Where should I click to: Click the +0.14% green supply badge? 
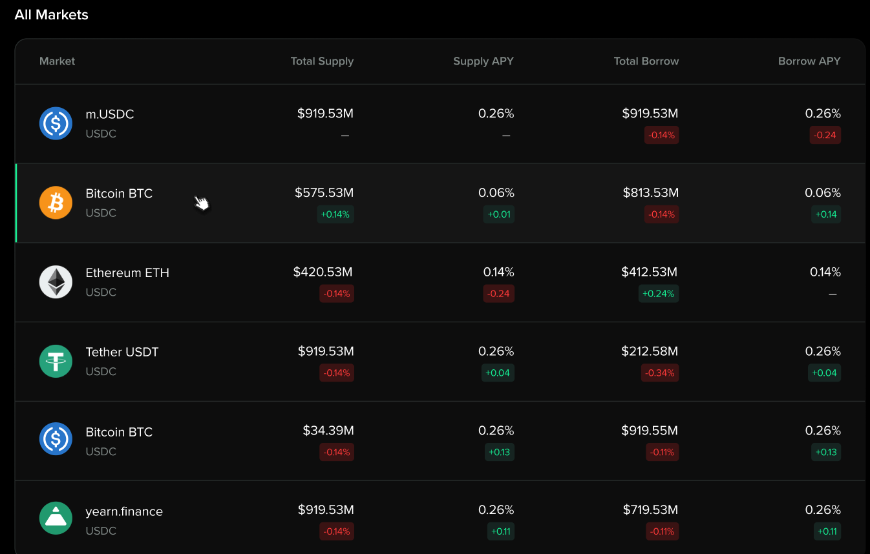[335, 214]
